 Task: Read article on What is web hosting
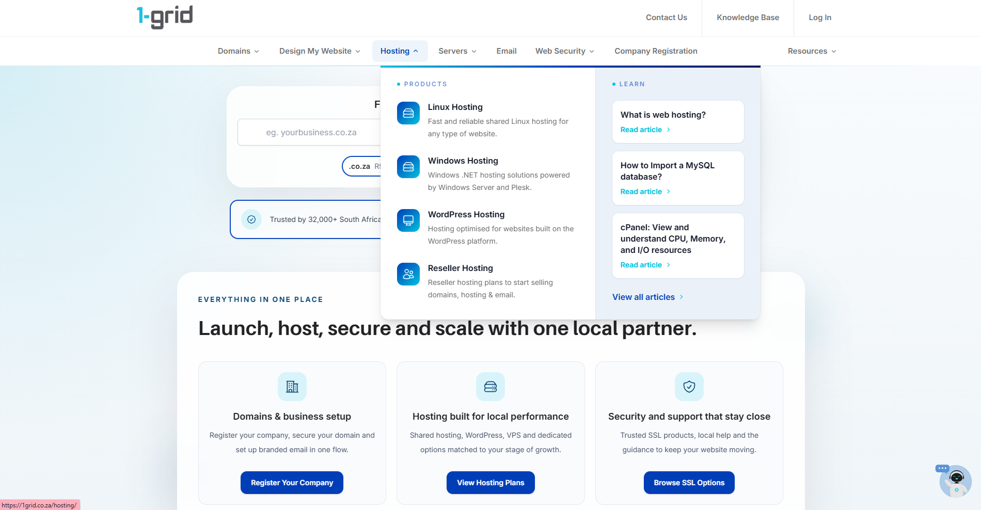(x=645, y=130)
